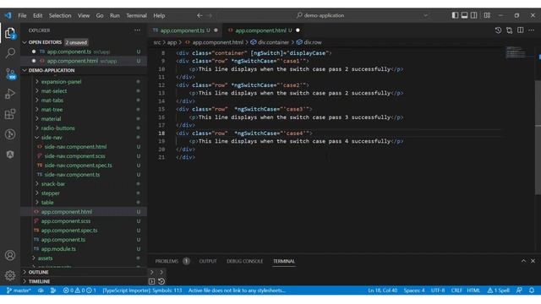Click the 1 Spell status item
The height and width of the screenshot is (304, 541).
pyautogui.click(x=498, y=290)
